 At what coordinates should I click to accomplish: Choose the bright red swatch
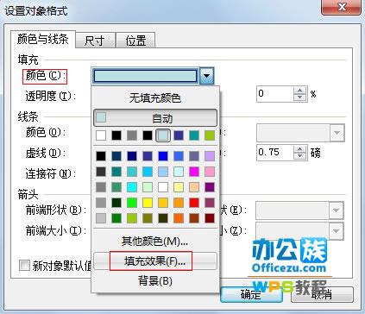point(194,203)
